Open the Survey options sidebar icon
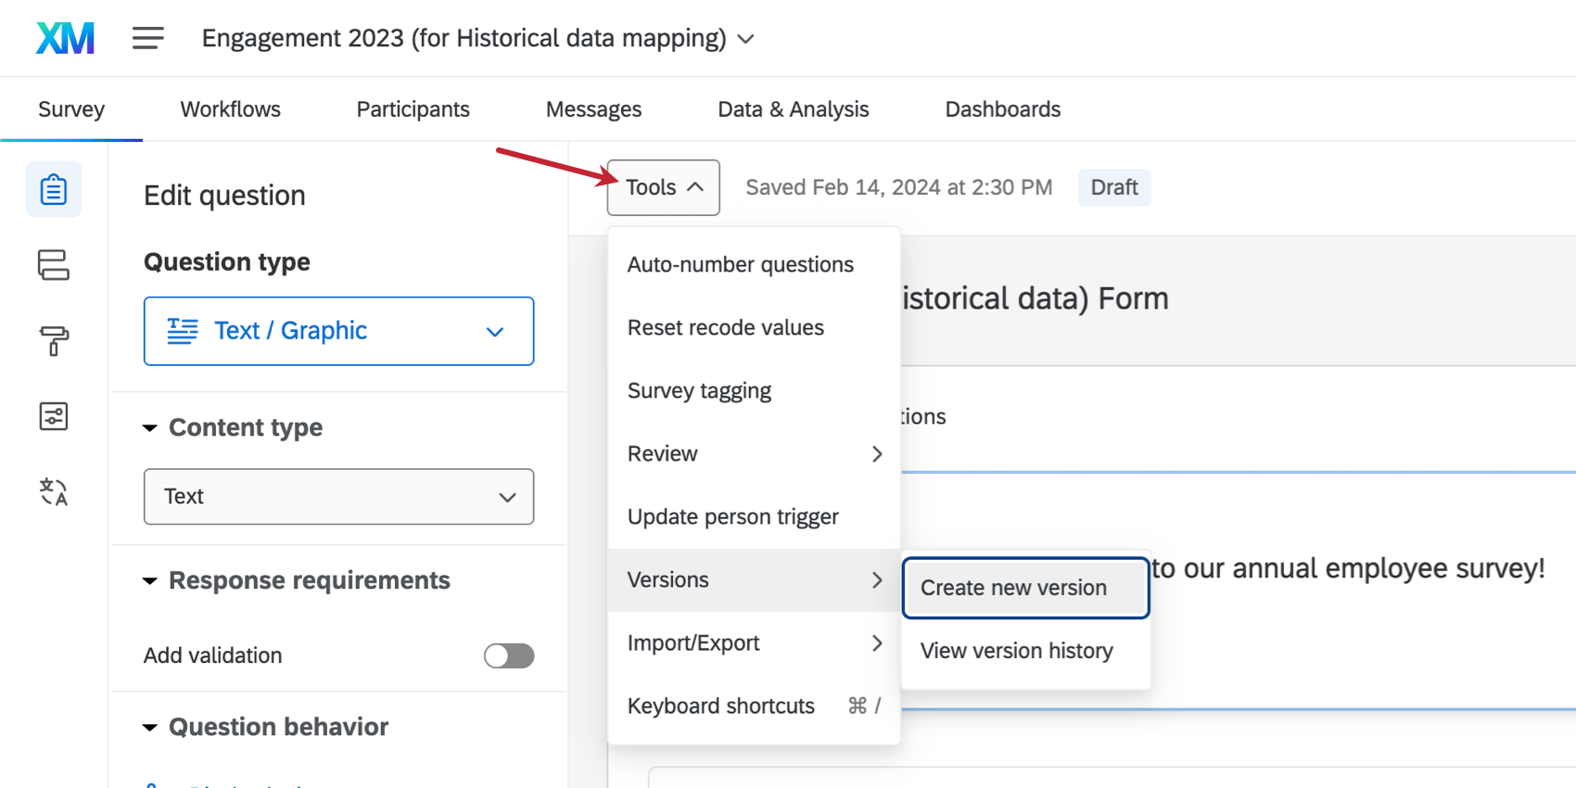The width and height of the screenshot is (1576, 788). pyautogui.click(x=54, y=416)
